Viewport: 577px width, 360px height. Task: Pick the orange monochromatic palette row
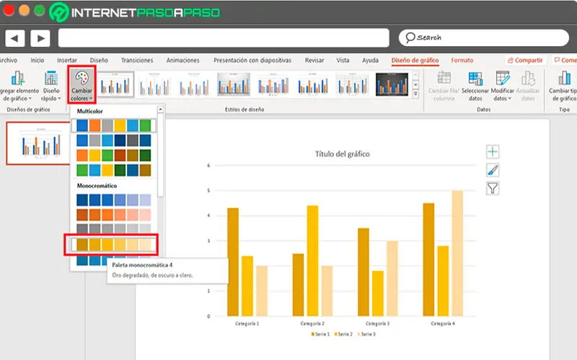coord(114,215)
